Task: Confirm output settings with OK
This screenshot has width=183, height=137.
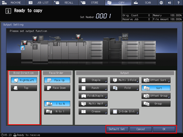Action: (x=164, y=129)
